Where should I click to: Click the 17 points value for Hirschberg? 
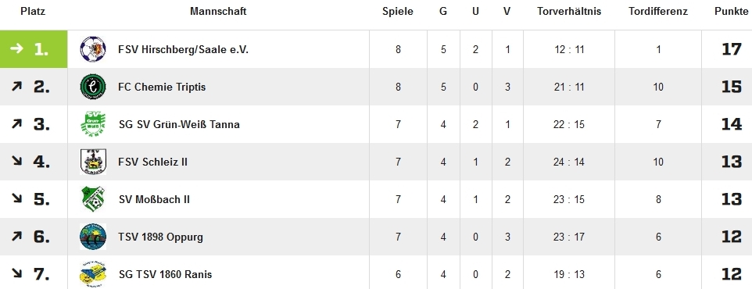[732, 49]
